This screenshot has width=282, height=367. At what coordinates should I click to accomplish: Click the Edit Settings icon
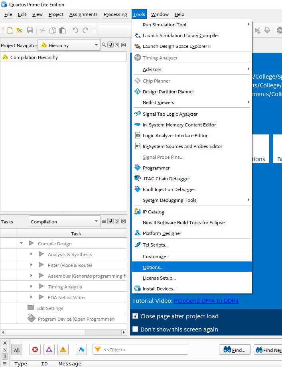click(31, 308)
